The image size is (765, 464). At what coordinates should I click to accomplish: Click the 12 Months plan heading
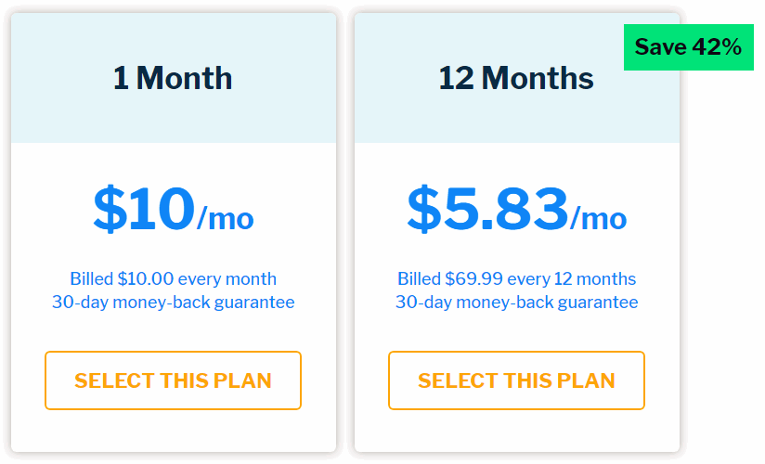tap(516, 78)
